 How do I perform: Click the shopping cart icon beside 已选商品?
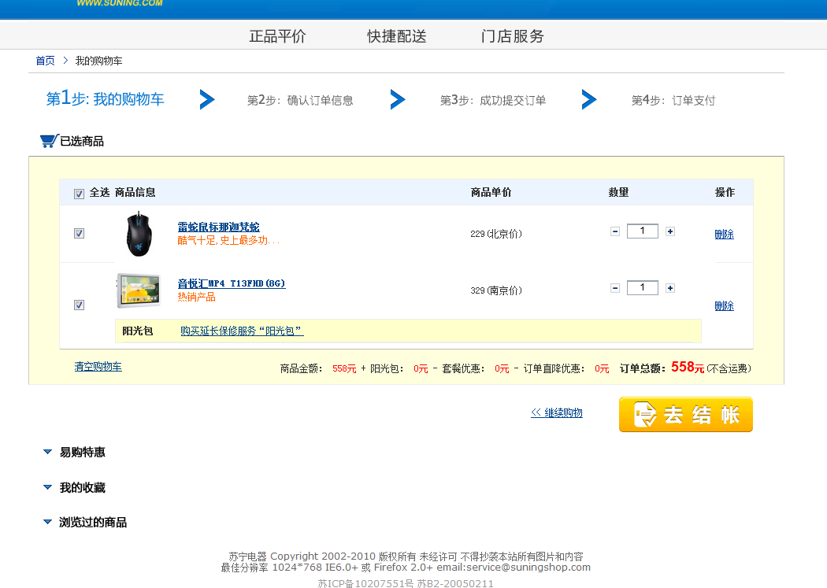(49, 141)
